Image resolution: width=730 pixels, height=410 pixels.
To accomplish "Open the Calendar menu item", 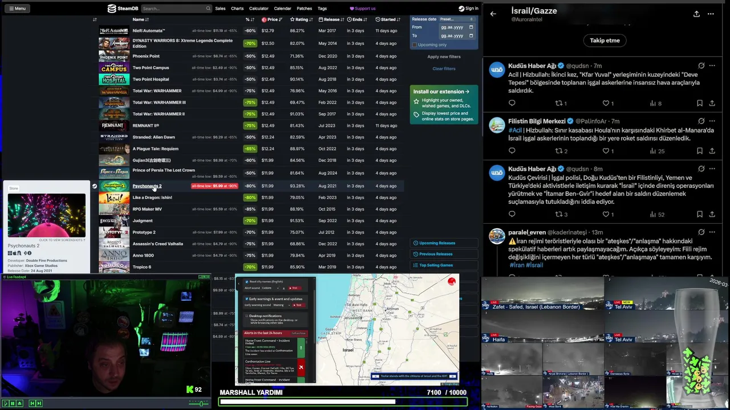I will [282, 9].
